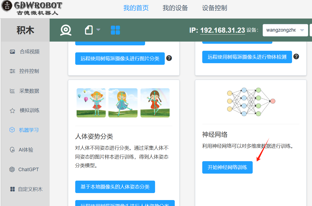Click the pose image with hot air balloons
Screen dimensions: 312x206
[x=91, y=103]
